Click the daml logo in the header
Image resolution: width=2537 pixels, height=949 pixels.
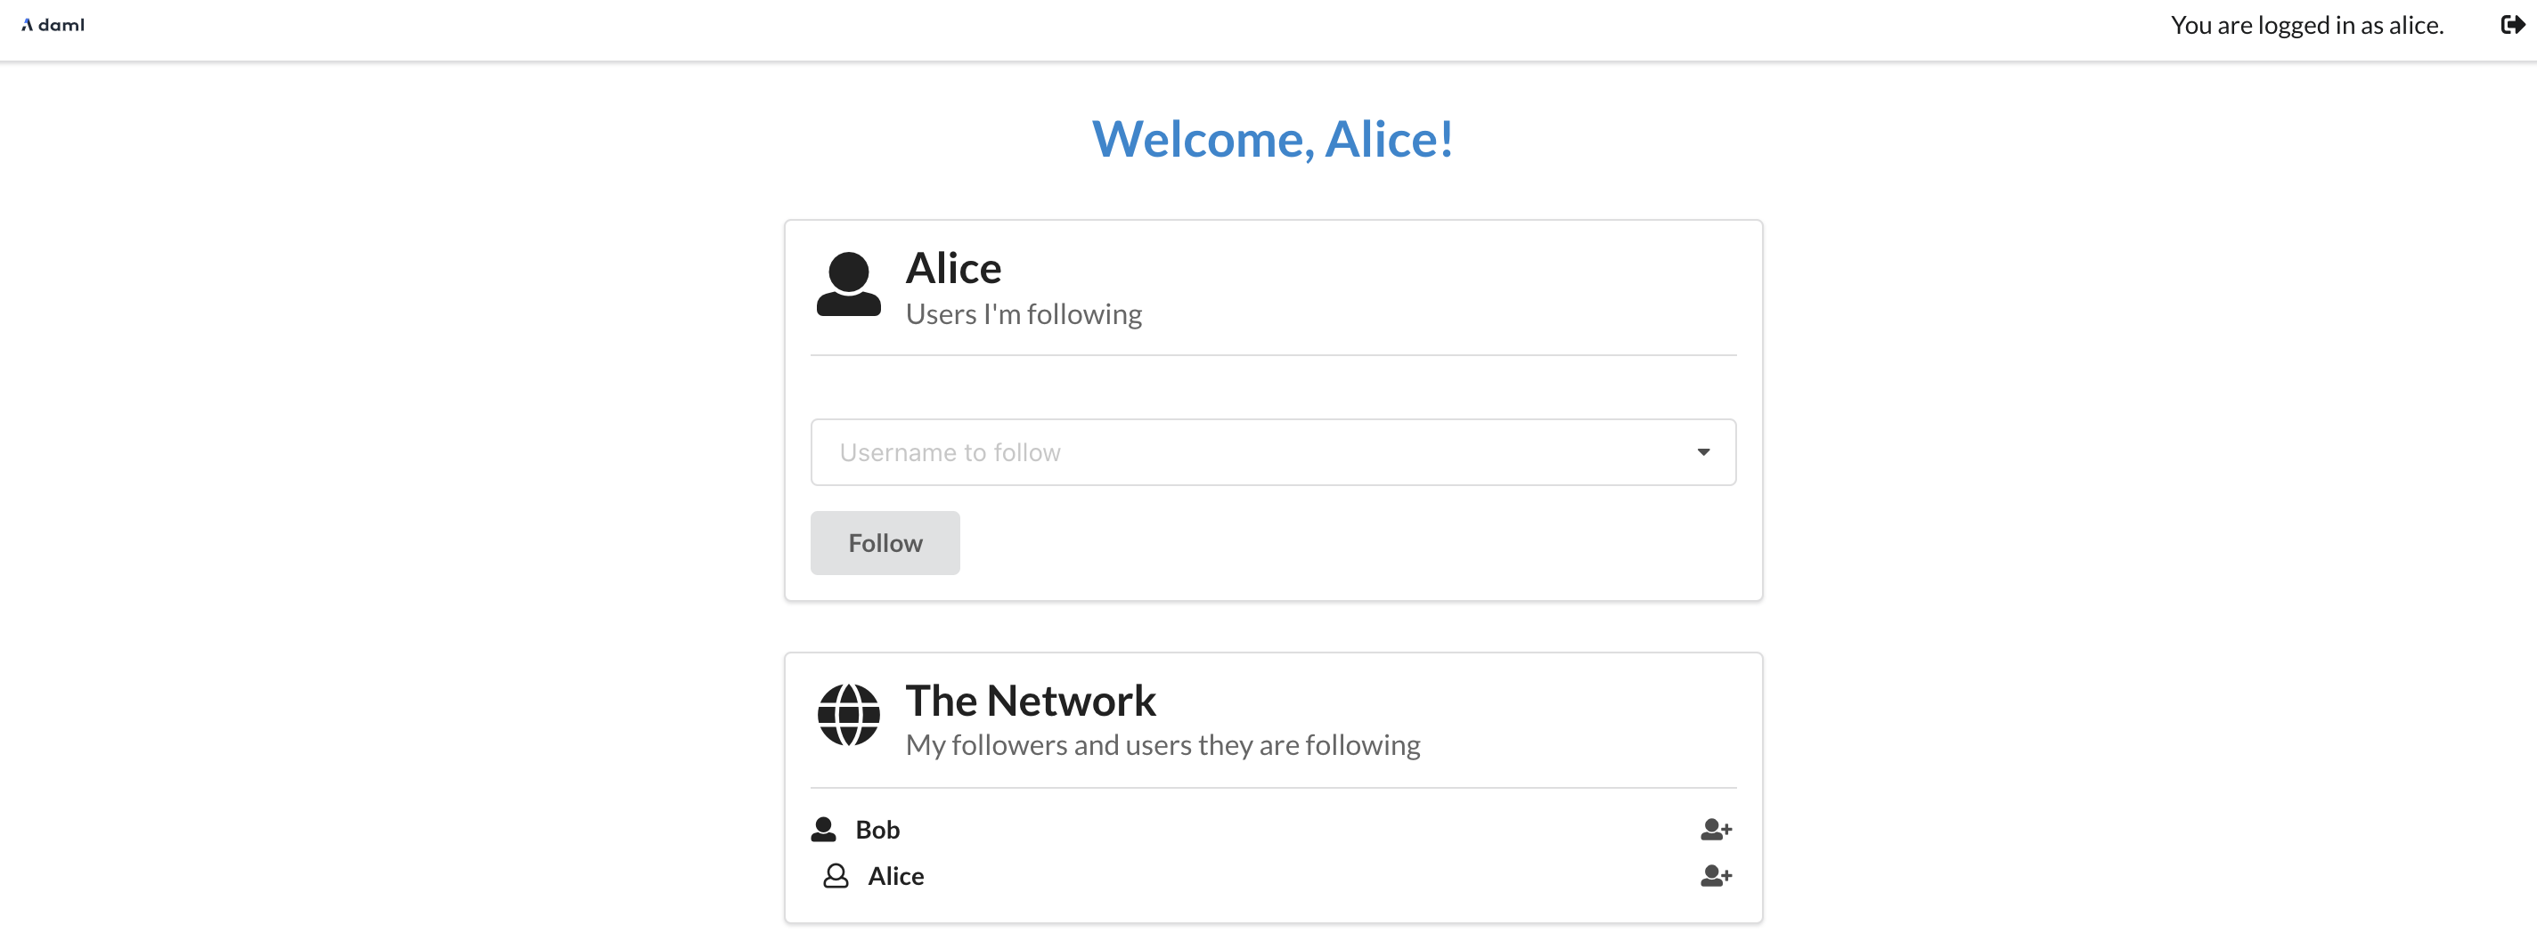(53, 26)
